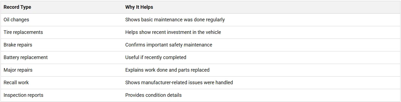
Task: Click the word "regularly" in oil changes row
Action: 215,20
